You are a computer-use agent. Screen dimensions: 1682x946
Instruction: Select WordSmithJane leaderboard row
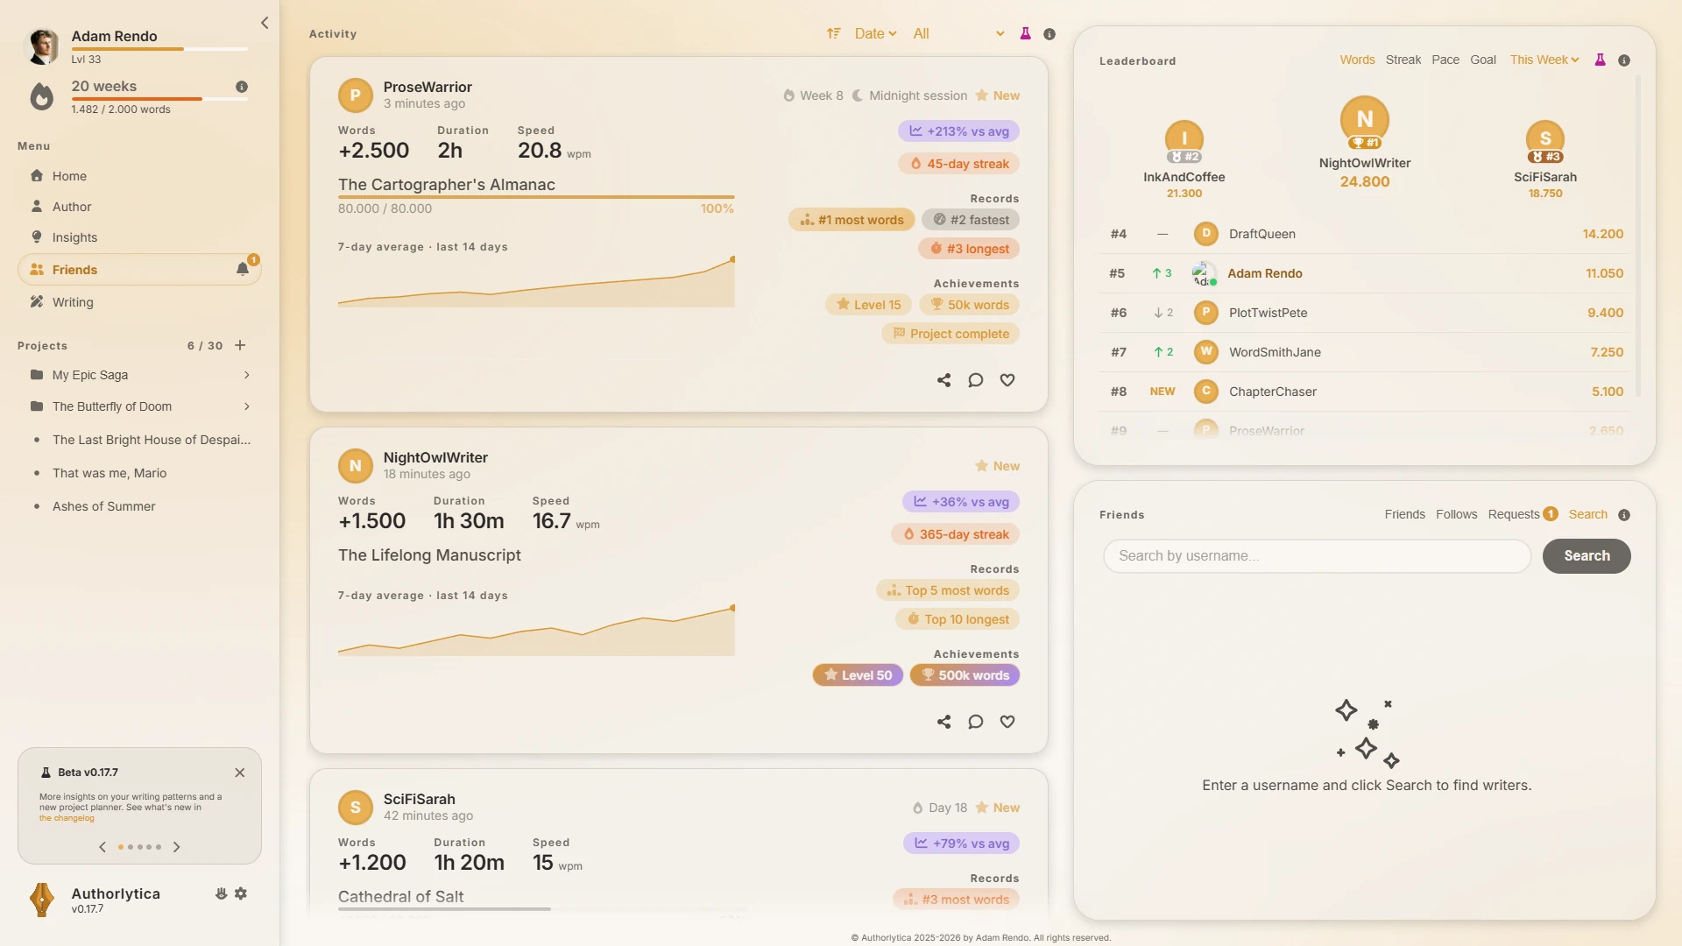1365,352
